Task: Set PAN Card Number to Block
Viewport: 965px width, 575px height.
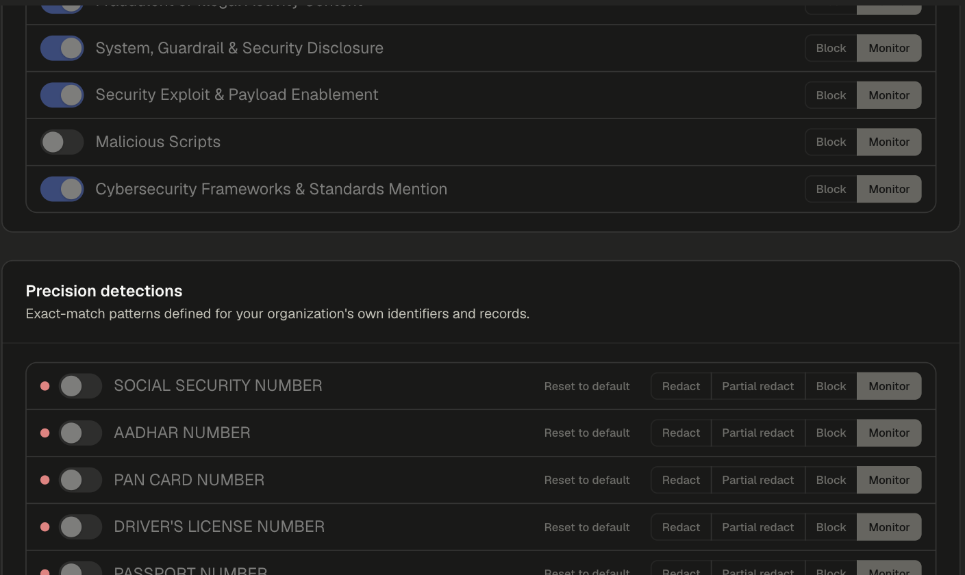Action: point(831,480)
